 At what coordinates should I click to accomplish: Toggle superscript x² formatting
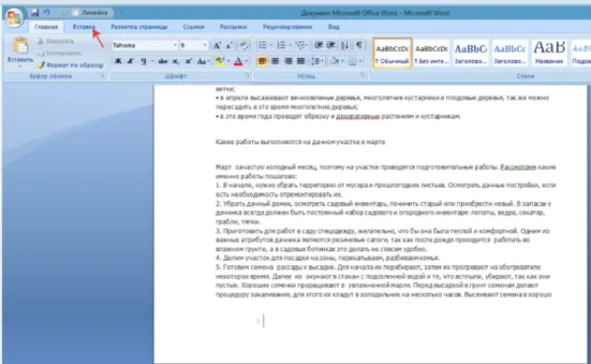click(188, 61)
